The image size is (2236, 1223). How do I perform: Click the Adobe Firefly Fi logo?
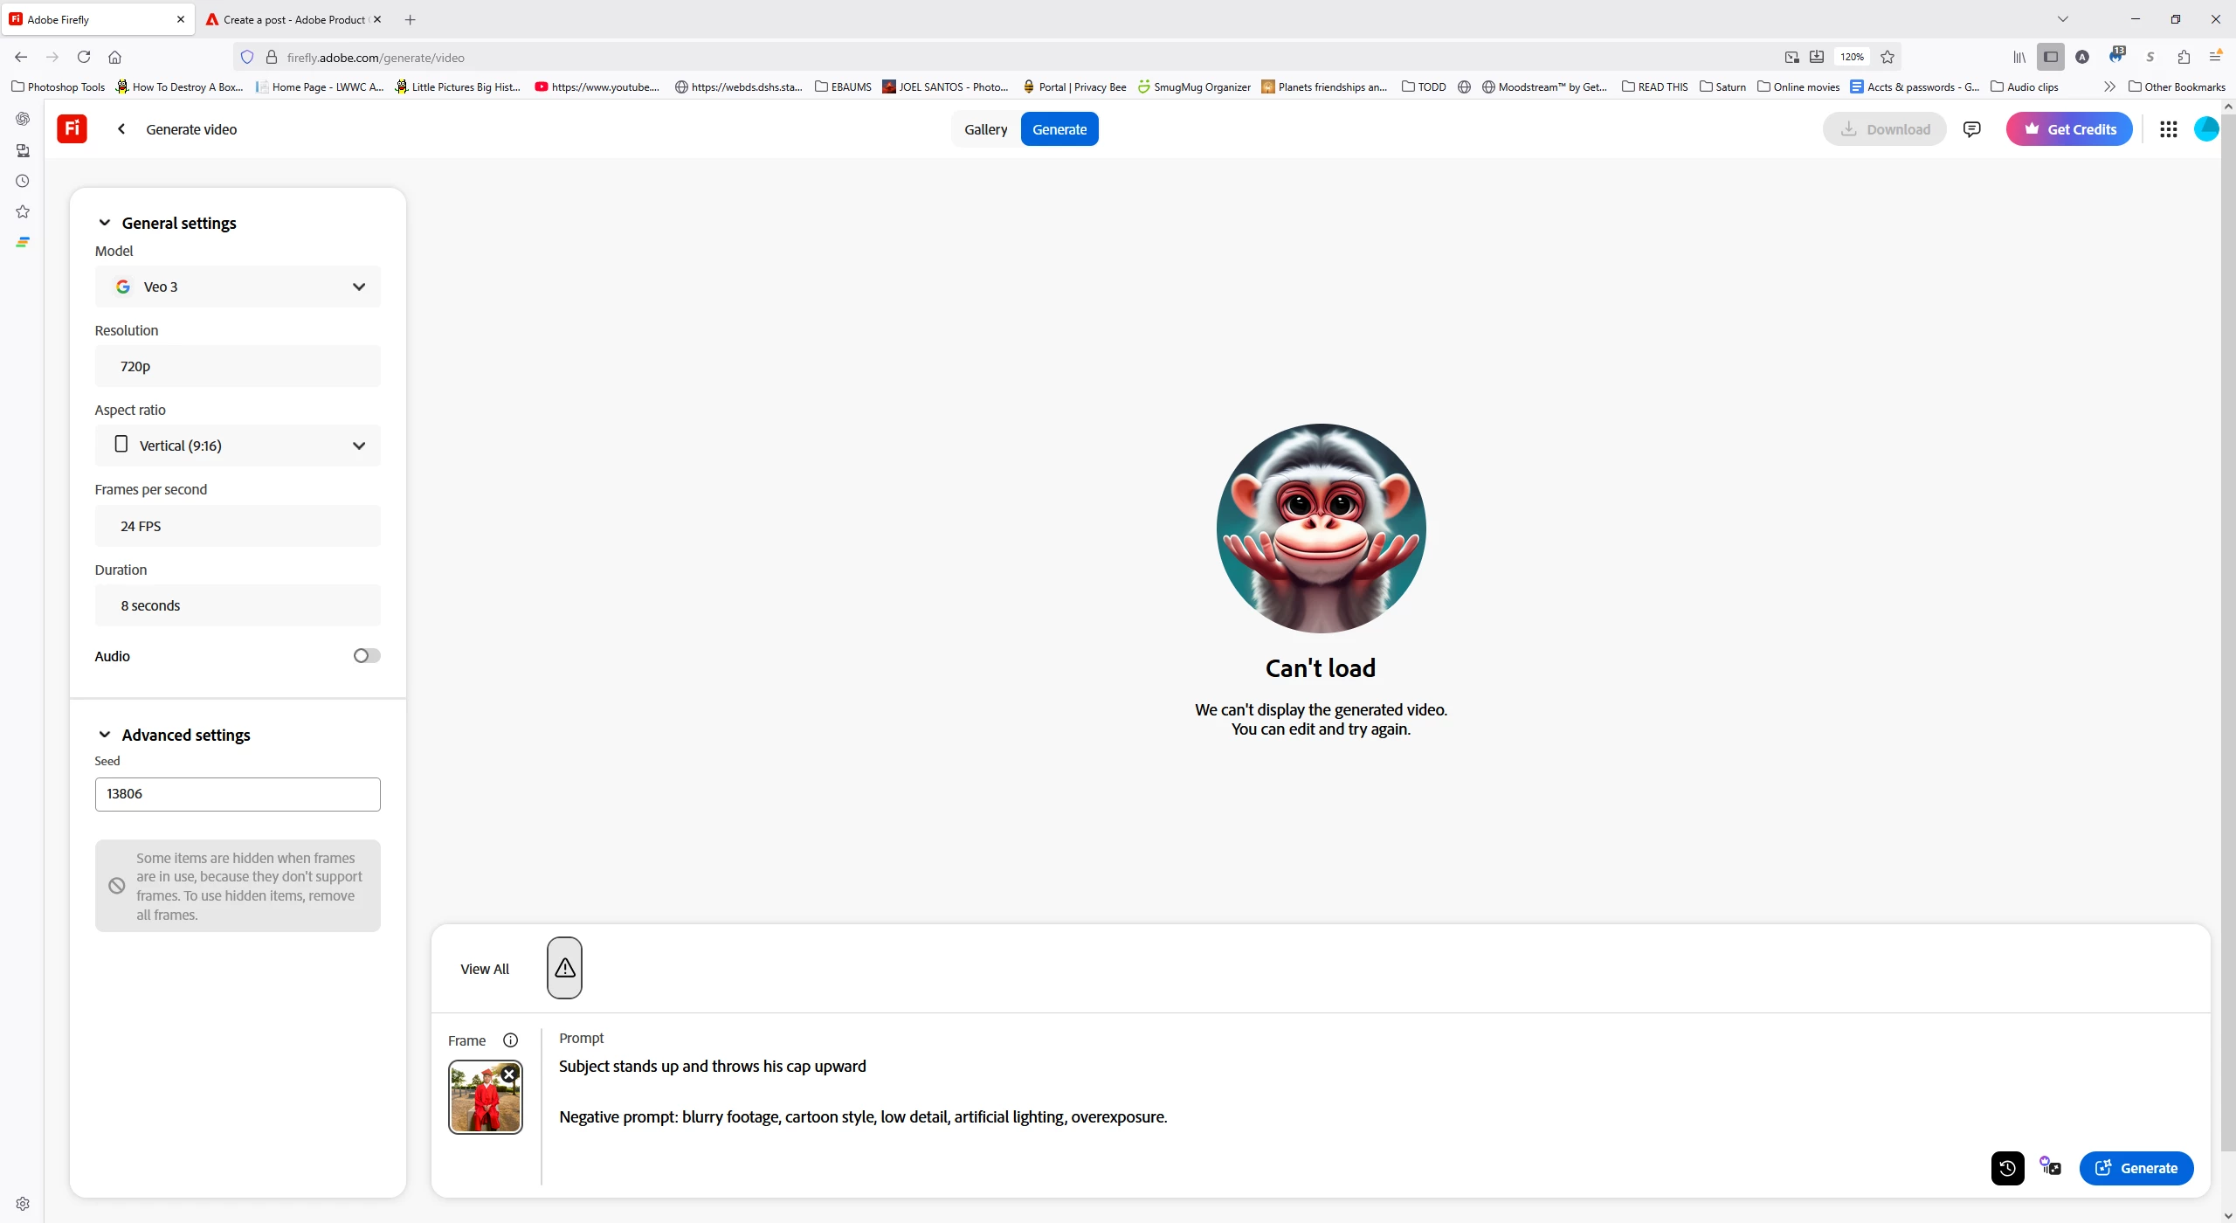pos(72,129)
